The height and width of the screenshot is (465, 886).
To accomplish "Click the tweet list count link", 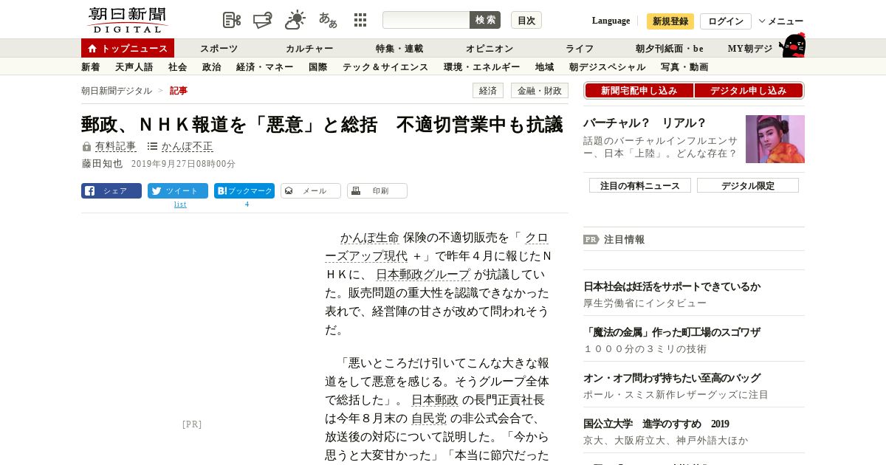I will [180, 204].
